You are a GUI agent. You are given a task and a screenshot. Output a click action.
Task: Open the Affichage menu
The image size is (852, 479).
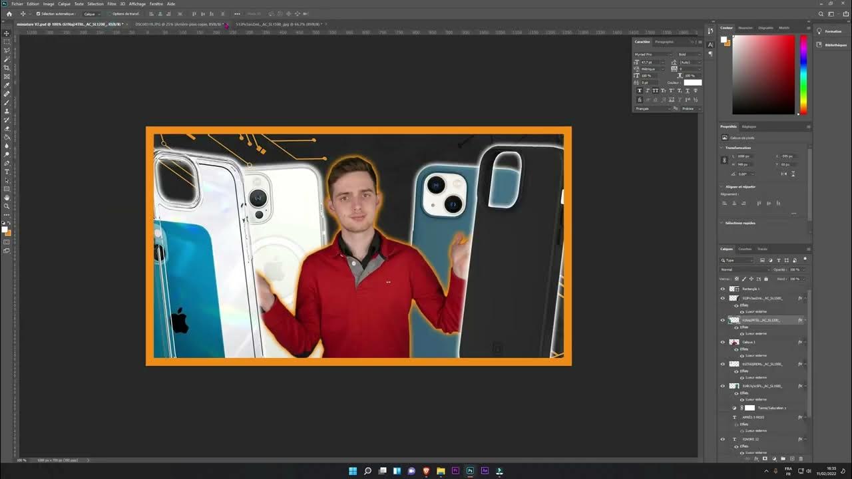tap(137, 3)
